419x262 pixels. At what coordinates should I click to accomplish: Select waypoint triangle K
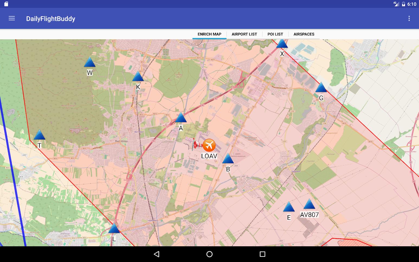pos(138,76)
